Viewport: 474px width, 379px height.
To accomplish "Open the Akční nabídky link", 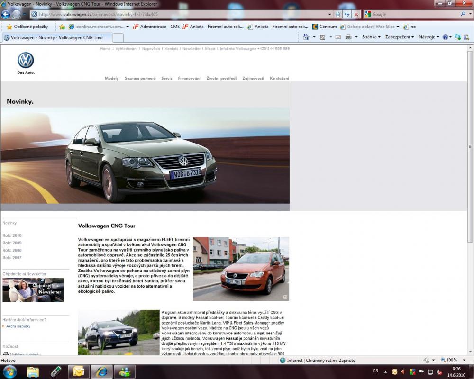I will [x=18, y=326].
